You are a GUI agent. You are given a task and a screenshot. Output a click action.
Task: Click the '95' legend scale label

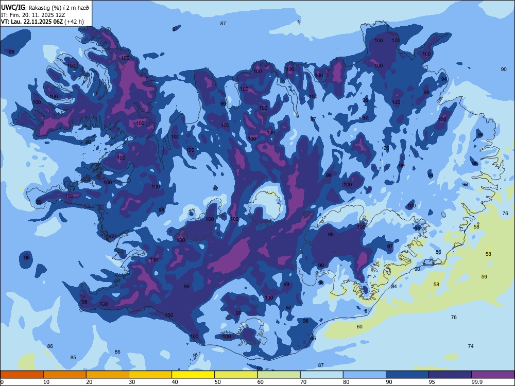432,382
